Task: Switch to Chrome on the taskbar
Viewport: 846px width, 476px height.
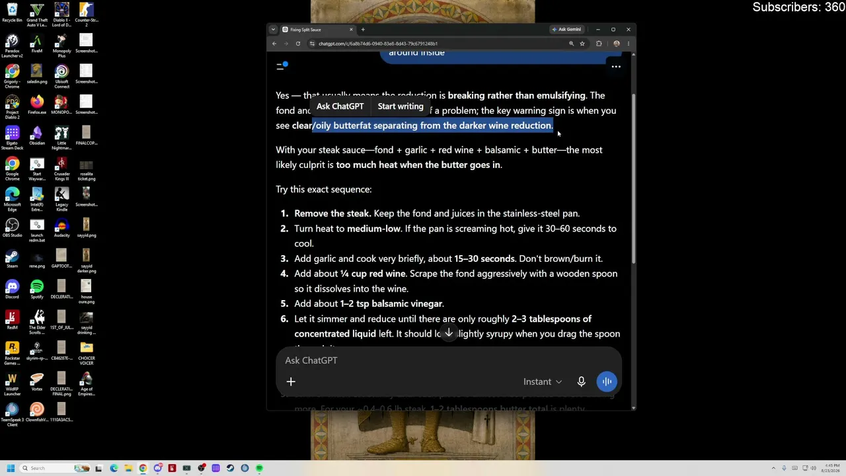Action: tap(143, 468)
